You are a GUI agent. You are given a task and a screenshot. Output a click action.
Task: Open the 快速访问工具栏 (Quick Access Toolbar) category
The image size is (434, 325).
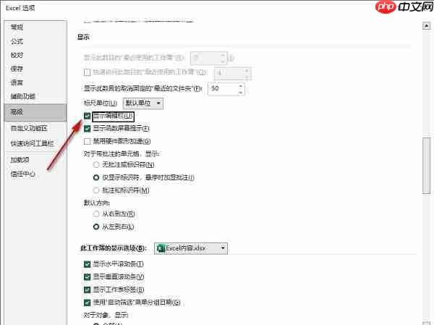tap(32, 143)
